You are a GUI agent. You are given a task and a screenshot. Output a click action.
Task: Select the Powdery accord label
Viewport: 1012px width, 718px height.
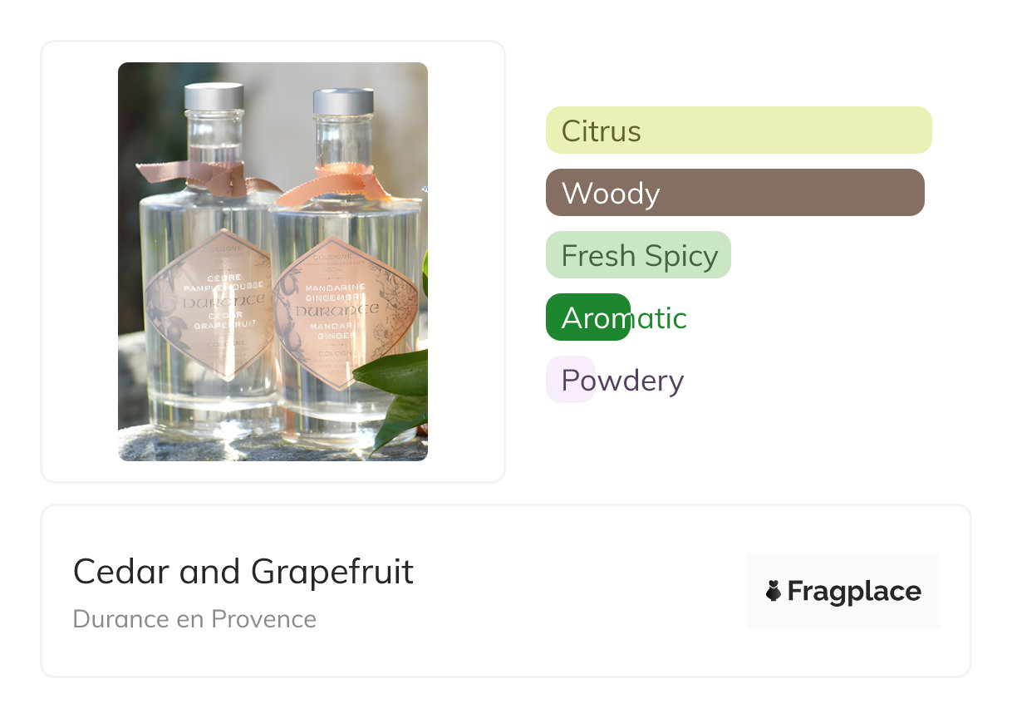[622, 380]
